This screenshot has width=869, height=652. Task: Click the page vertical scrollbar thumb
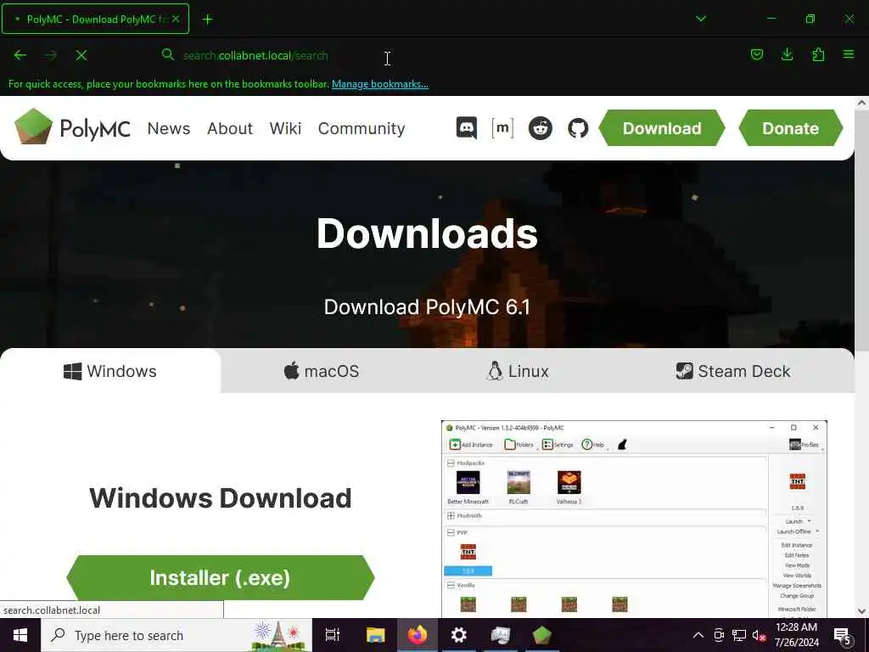(861, 230)
